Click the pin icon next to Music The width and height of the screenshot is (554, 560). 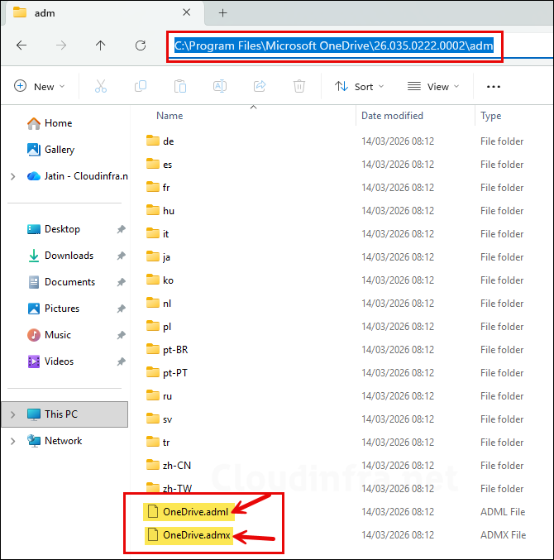[121, 335]
